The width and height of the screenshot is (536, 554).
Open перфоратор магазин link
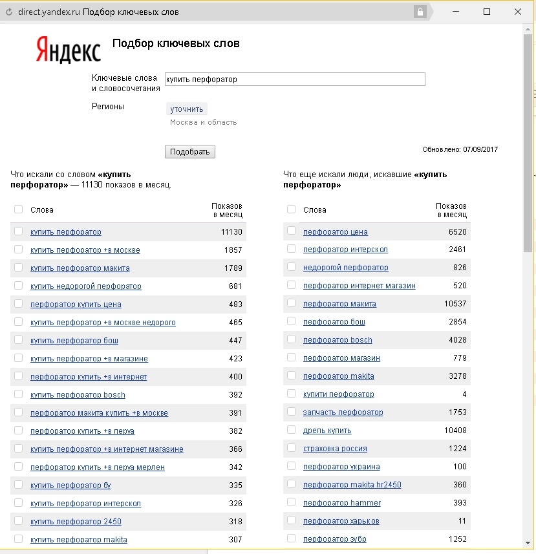click(341, 358)
